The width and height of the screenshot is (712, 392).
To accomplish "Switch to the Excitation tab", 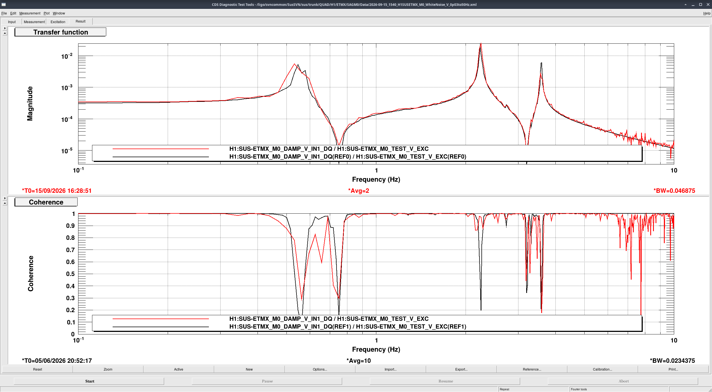I will [x=58, y=22].
